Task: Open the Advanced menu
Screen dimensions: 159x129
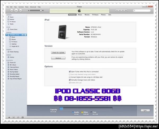Action: pos(33,7)
